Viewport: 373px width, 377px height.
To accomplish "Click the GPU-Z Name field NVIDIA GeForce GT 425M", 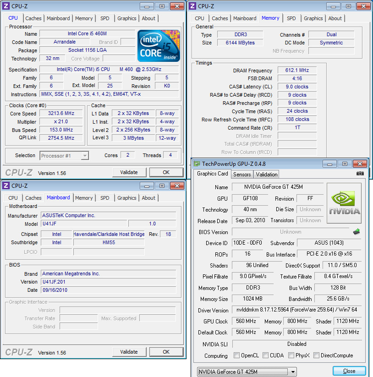I will [x=278, y=187].
